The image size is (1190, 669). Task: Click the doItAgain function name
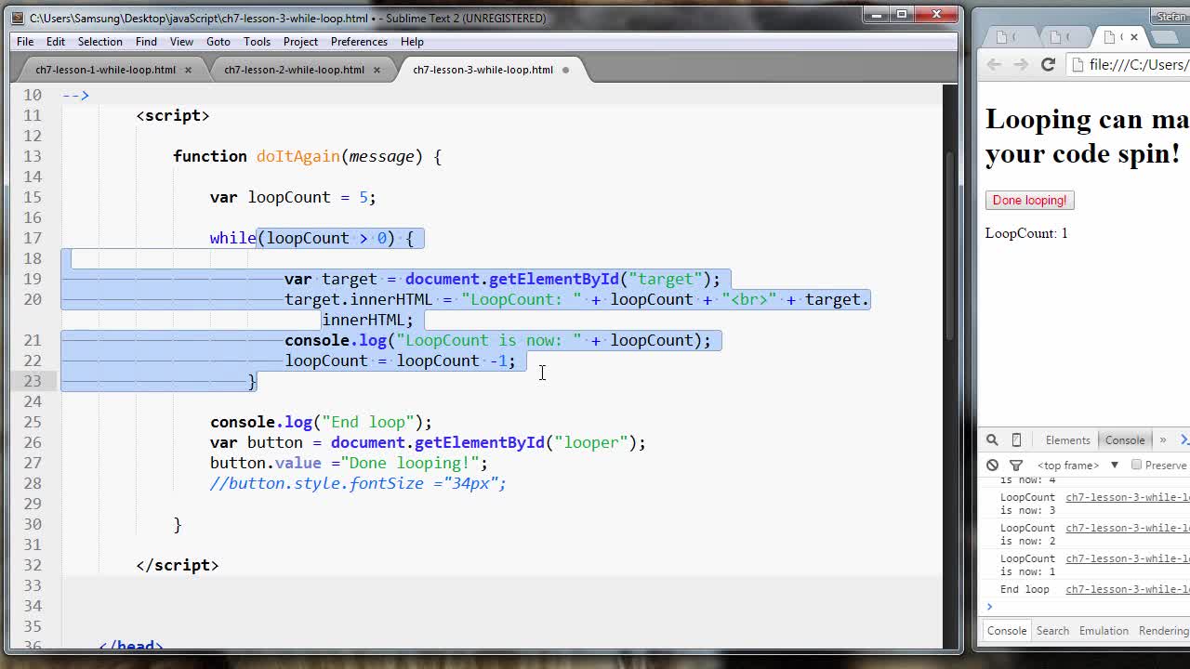[297, 156]
